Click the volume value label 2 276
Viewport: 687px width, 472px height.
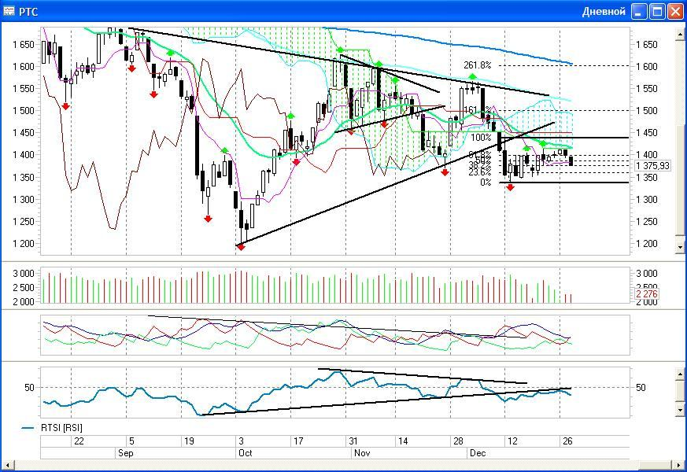coord(645,294)
